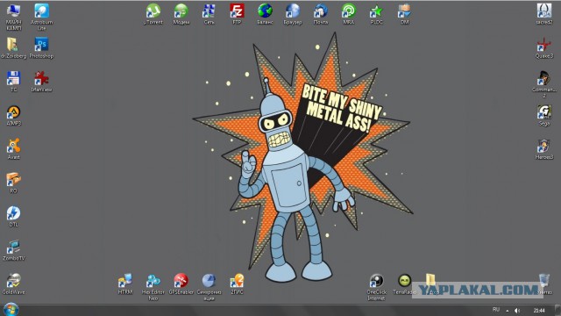Open the µTorrent desktop shortcut
The width and height of the screenshot is (561, 316).
pos(153,11)
